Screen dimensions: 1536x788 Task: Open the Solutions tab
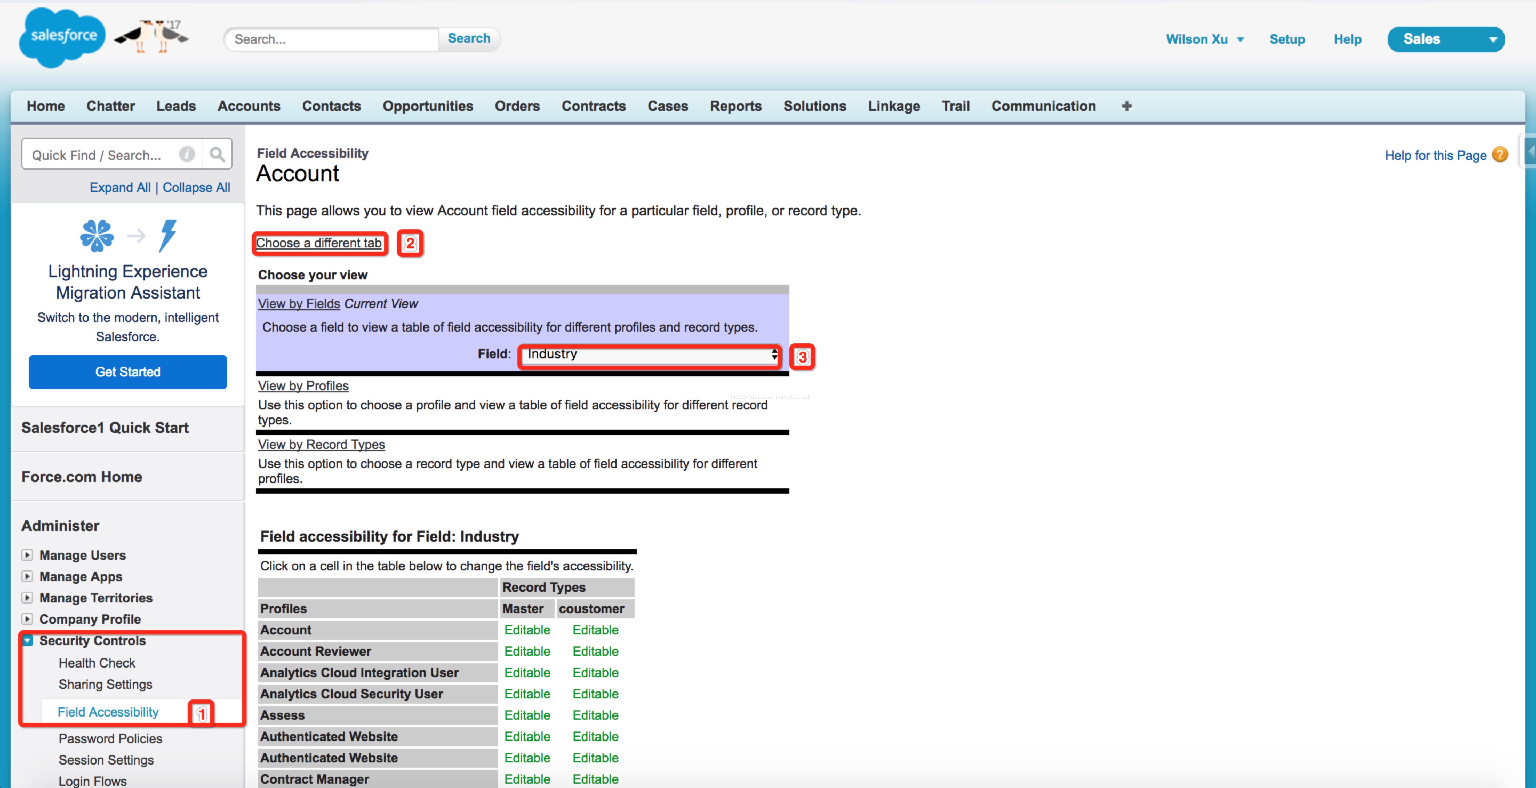coord(814,106)
